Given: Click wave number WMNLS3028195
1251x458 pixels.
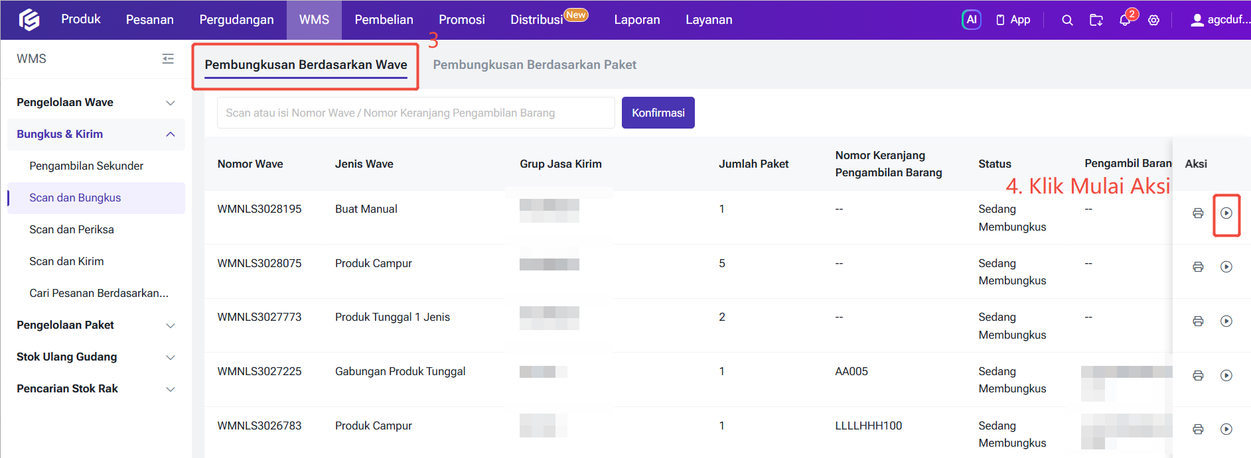Looking at the screenshot, I should click(x=259, y=209).
